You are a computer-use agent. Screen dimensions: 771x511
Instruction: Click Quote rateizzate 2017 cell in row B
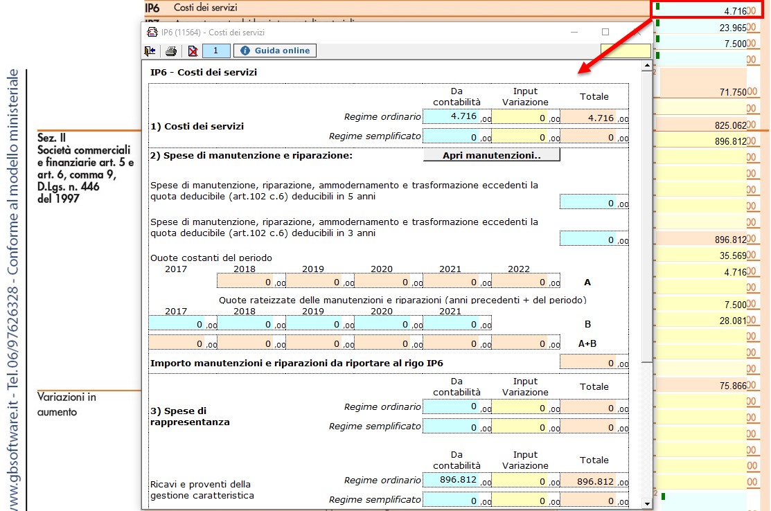coord(183,323)
